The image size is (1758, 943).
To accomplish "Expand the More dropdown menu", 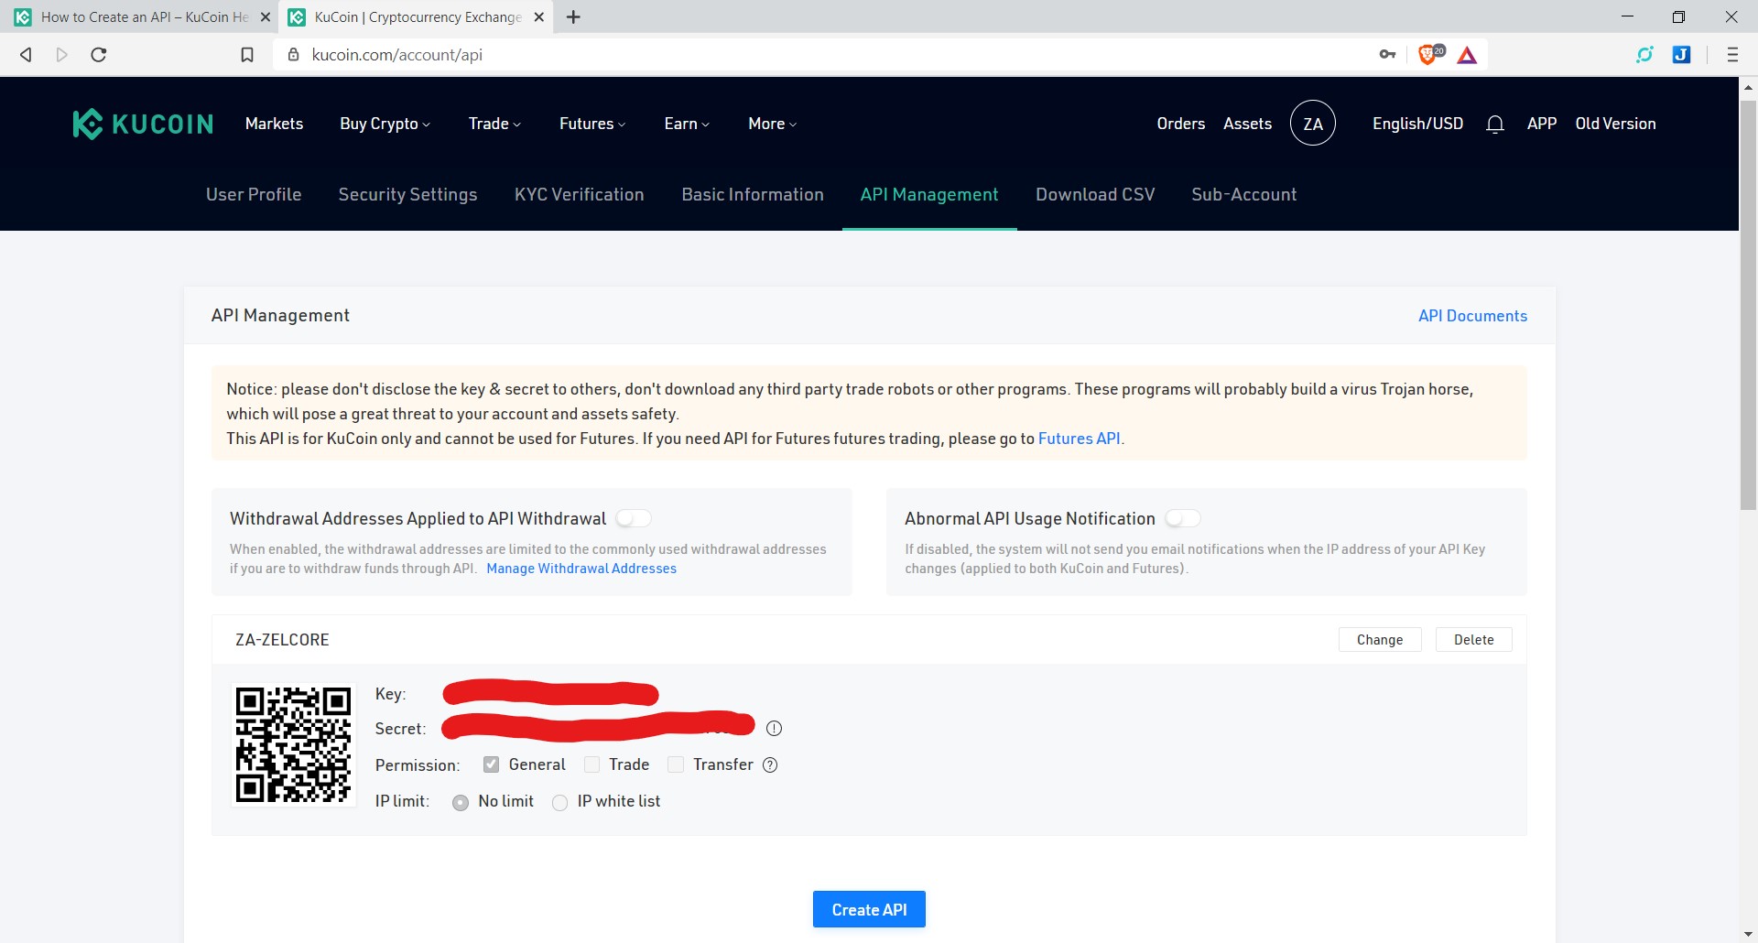I will coord(772,124).
